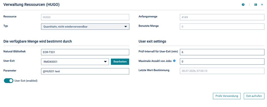Open the help question mark icon
Viewport: 267px width, 107px height.
[243, 5]
